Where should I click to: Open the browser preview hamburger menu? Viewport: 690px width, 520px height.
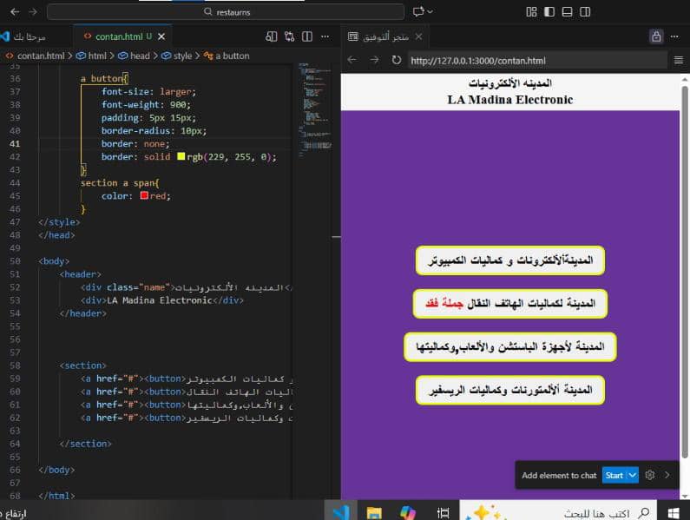(679, 60)
